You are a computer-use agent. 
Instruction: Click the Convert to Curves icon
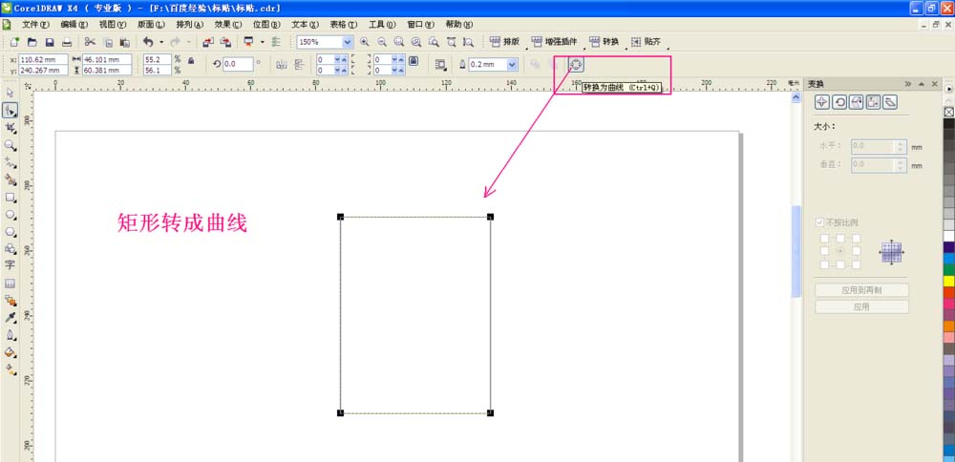(576, 64)
